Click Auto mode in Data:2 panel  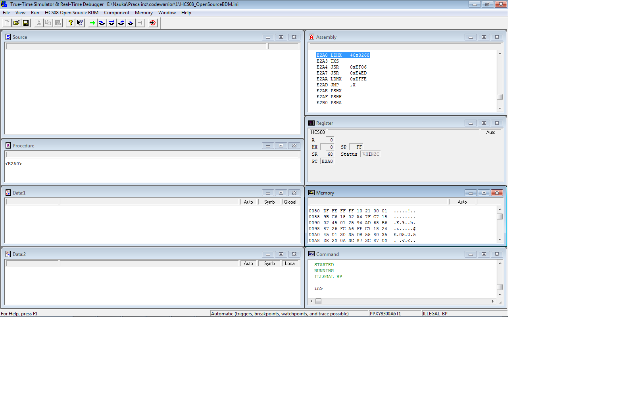[x=248, y=263]
